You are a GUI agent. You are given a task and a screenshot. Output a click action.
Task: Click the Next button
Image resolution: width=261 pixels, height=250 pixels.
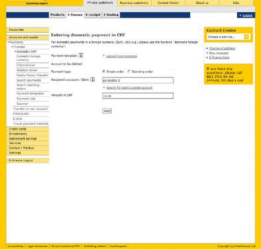point(107,111)
